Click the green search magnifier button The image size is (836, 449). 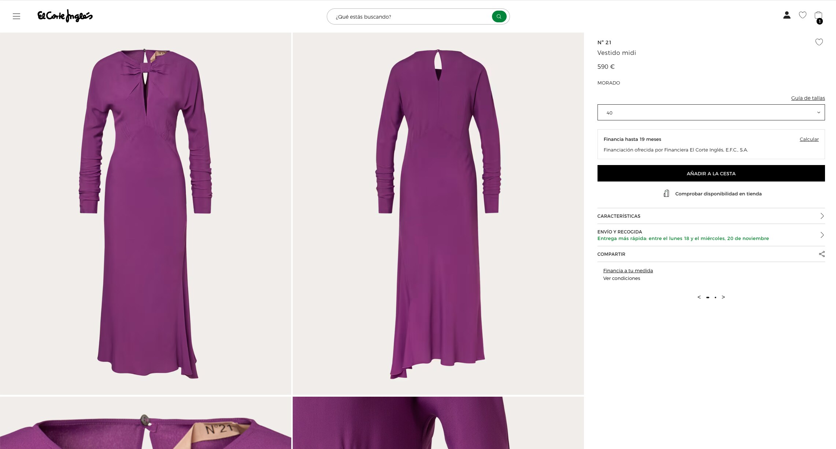click(499, 16)
